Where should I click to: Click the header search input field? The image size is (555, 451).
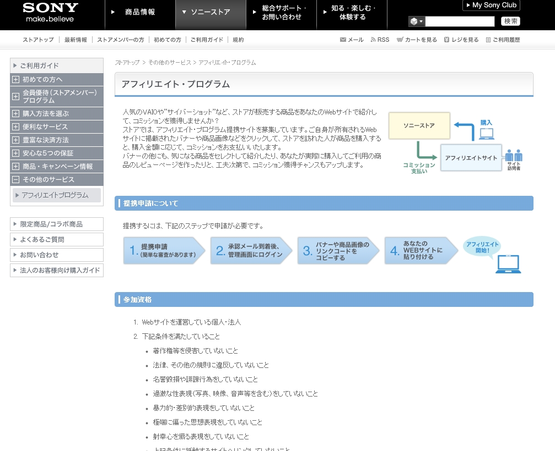click(x=460, y=21)
